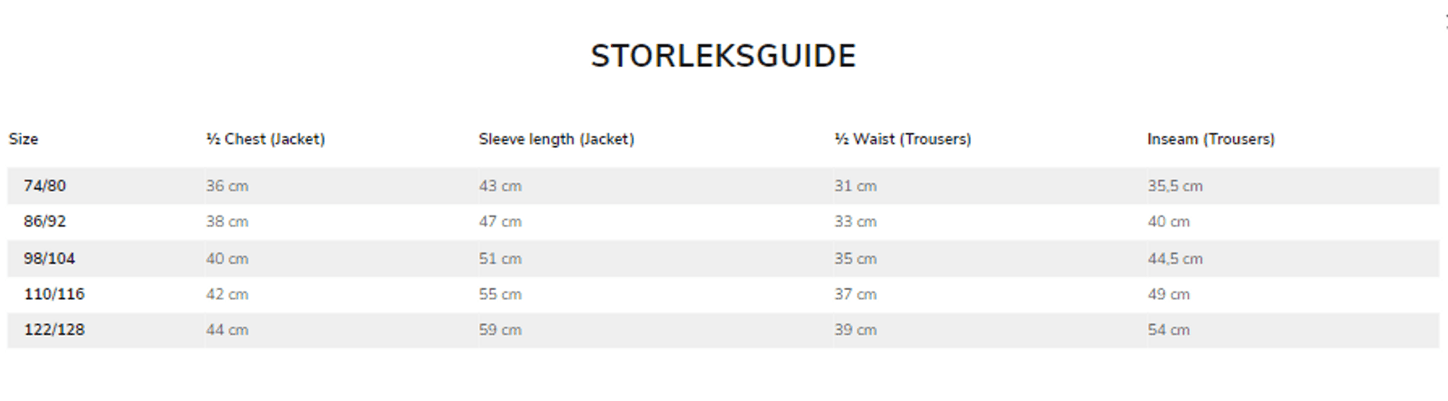Select the 37 cm waist value
This screenshot has width=1448, height=401.
(x=855, y=295)
